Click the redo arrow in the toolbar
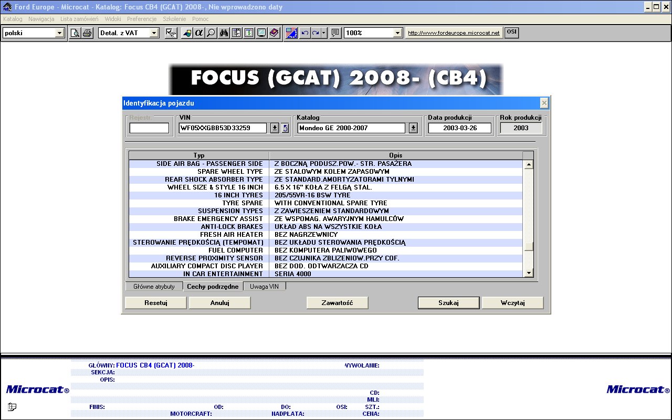The width and height of the screenshot is (672, 420). (316, 33)
